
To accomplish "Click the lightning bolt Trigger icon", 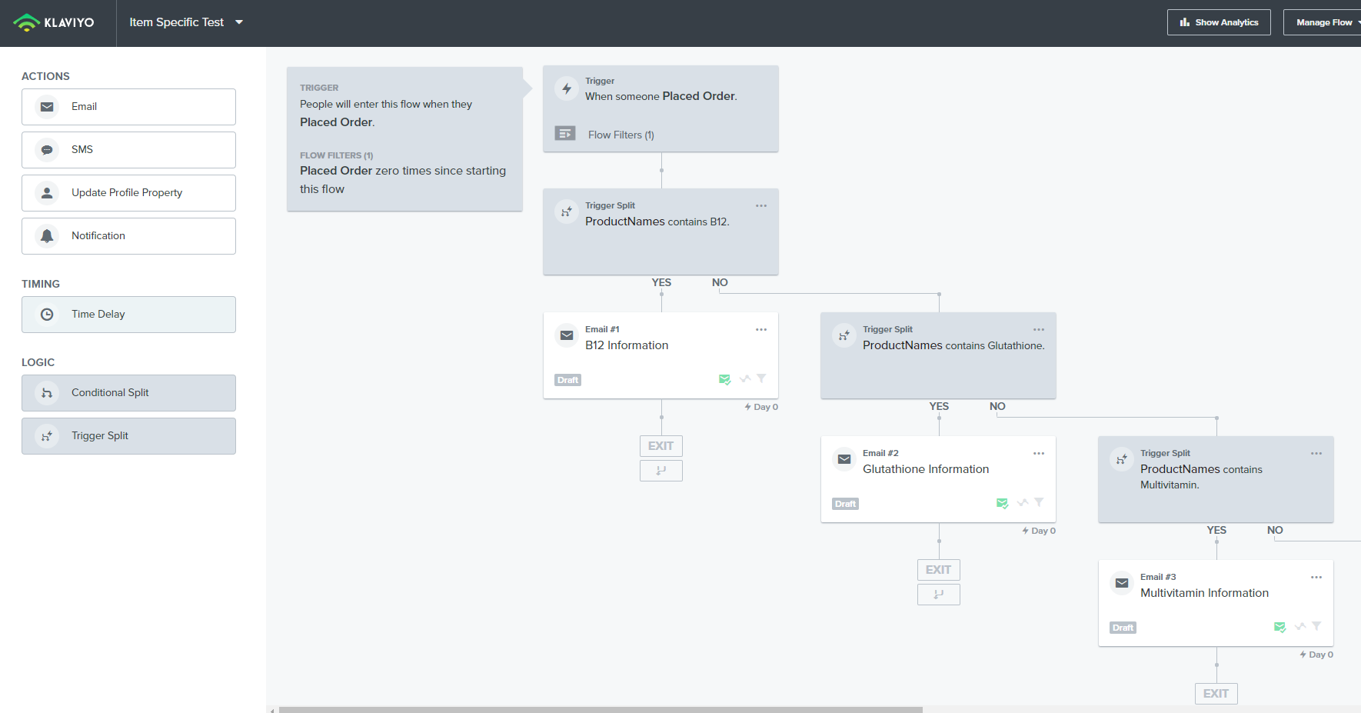I will (x=567, y=88).
